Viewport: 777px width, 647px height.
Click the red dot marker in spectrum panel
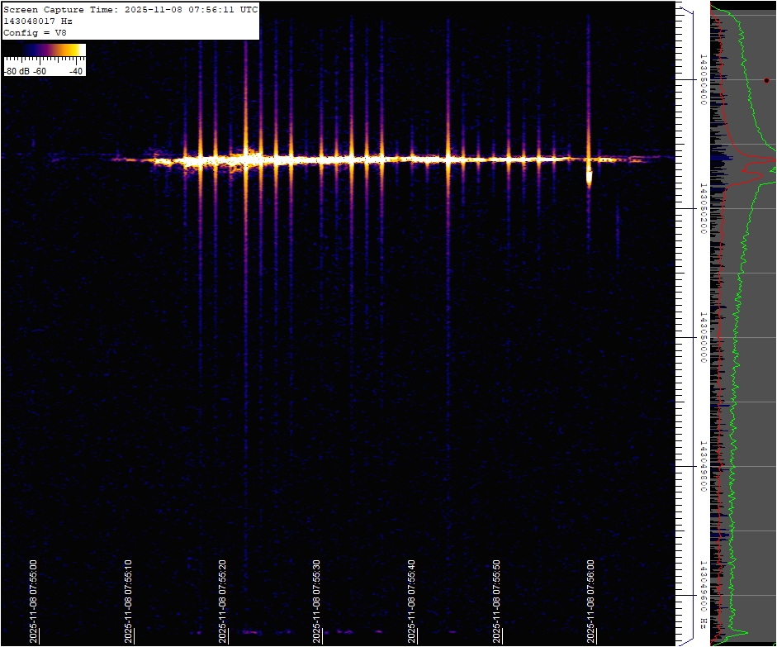(766, 80)
